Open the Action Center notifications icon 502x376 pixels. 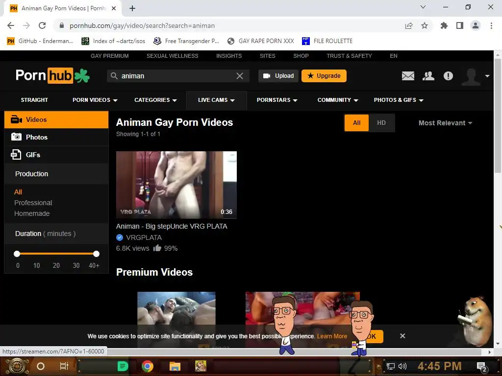pyautogui.click(x=482, y=367)
